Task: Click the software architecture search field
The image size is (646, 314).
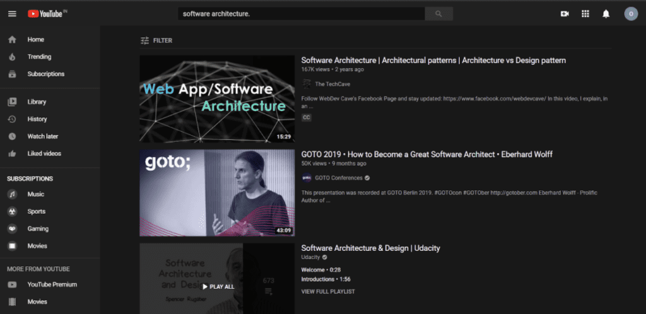Action: 301,14
